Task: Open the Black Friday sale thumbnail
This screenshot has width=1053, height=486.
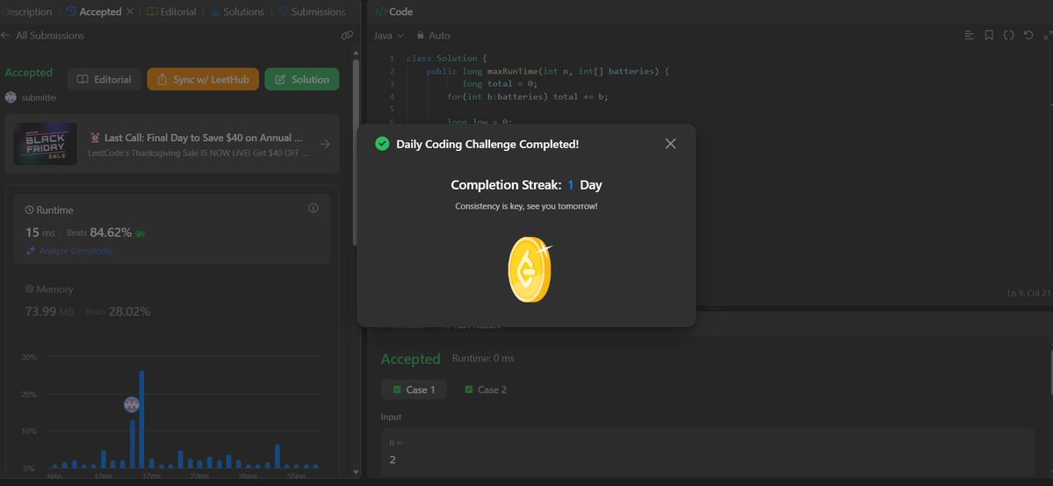Action: [x=45, y=144]
